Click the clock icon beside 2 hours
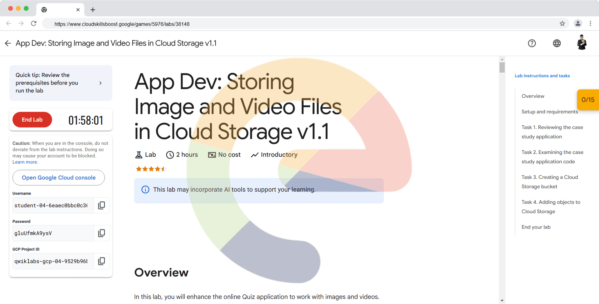 170,155
